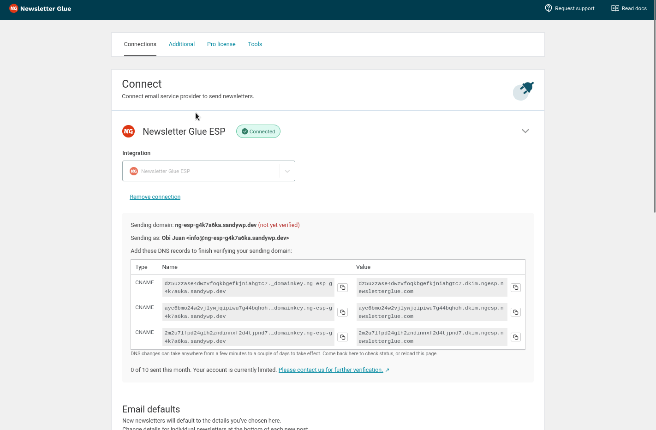
Task: Click the red NG logo beside Newsletter Glue ESP
Action: point(128,131)
